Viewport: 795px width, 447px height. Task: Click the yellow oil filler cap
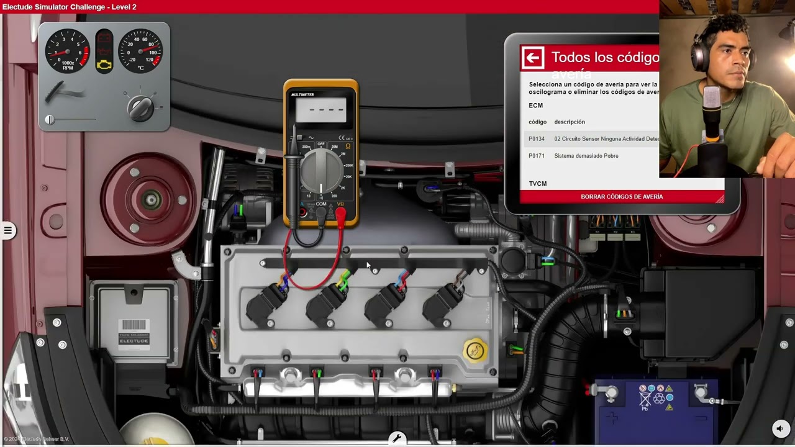click(x=475, y=350)
